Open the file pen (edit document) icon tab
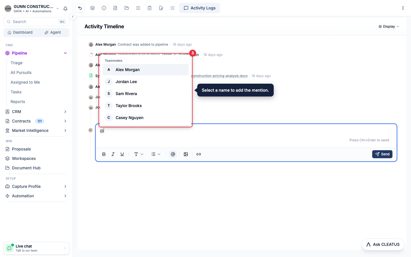411x257 pixels. pyautogui.click(x=161, y=8)
